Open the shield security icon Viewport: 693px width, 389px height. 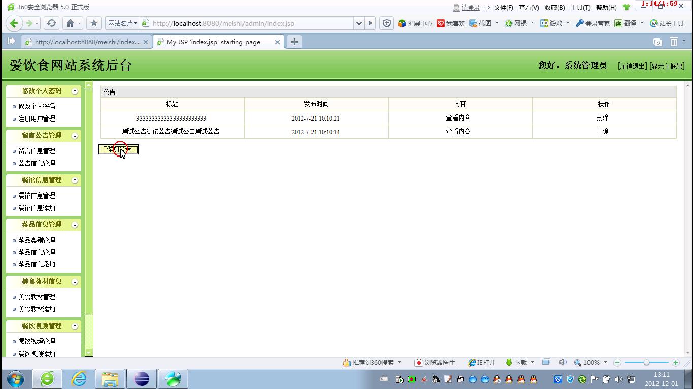tap(387, 23)
